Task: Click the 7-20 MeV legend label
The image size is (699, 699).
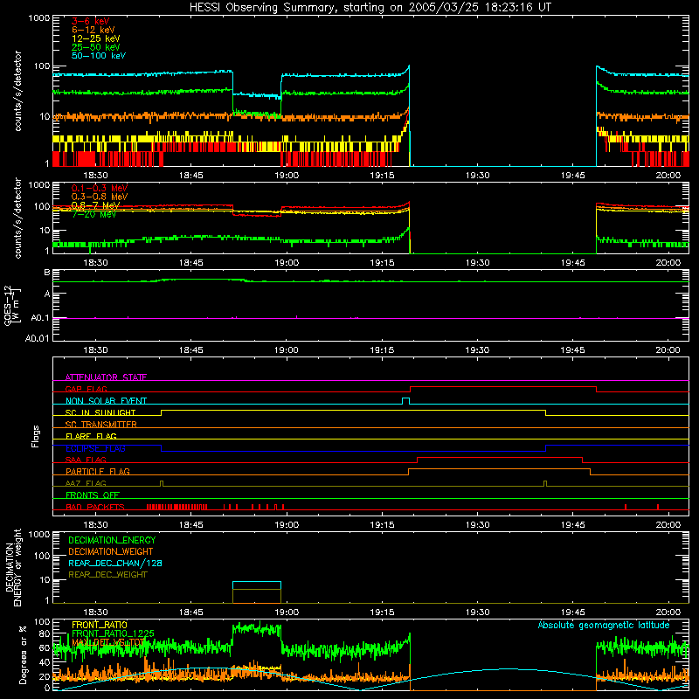Action: tap(93, 214)
